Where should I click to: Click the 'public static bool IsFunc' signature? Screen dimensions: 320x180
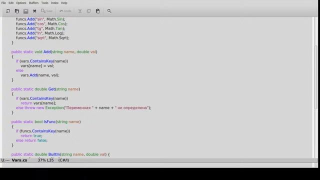click(46, 122)
